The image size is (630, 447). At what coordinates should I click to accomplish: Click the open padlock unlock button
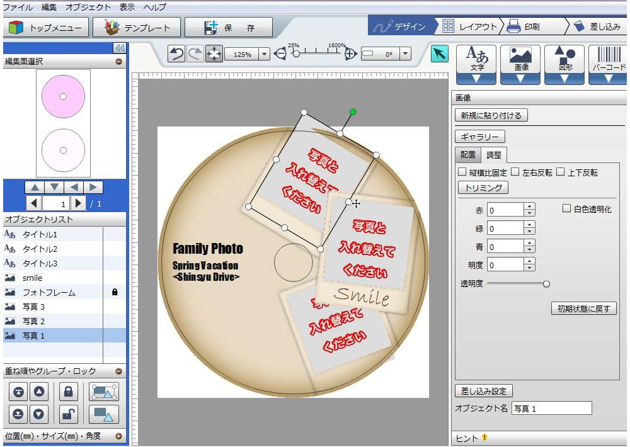coord(68,414)
